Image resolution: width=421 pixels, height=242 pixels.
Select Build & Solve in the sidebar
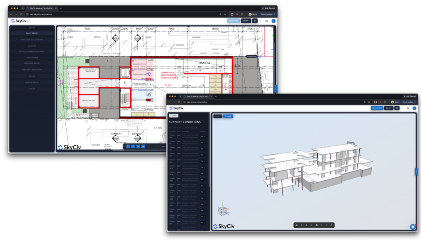click(x=32, y=83)
